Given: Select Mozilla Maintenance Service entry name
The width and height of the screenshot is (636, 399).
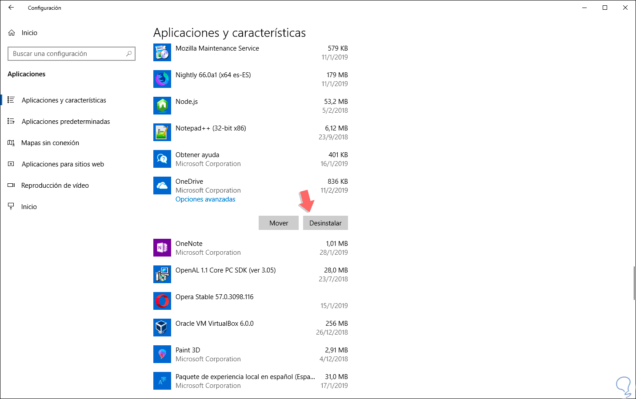Looking at the screenshot, I should coord(217,48).
